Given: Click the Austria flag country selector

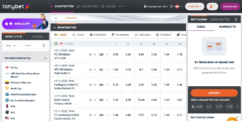Looking at the screenshot, I should [177, 6].
